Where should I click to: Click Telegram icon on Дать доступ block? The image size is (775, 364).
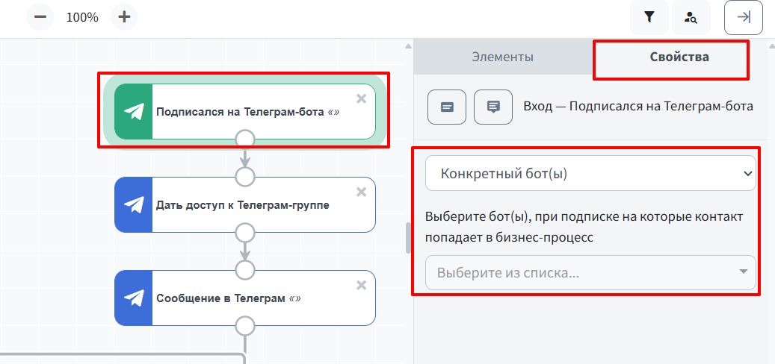(x=134, y=204)
